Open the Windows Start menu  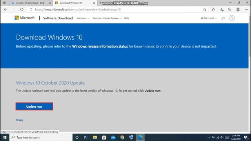tap(5, 137)
